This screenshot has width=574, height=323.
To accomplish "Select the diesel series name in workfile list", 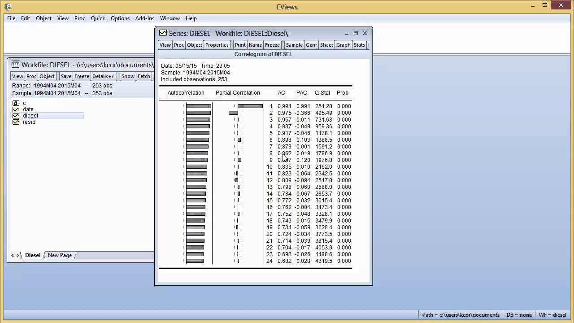I will click(30, 116).
